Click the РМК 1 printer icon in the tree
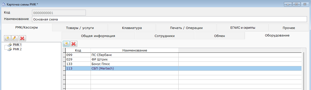This screenshot has height=90, width=311. 10,44
